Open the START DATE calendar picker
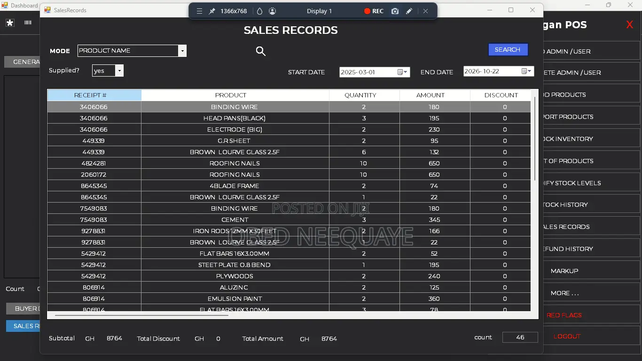 coord(402,72)
